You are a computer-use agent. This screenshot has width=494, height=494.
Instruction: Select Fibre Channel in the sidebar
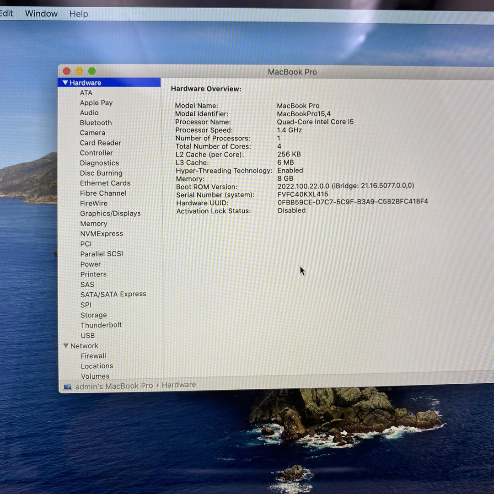[103, 193]
